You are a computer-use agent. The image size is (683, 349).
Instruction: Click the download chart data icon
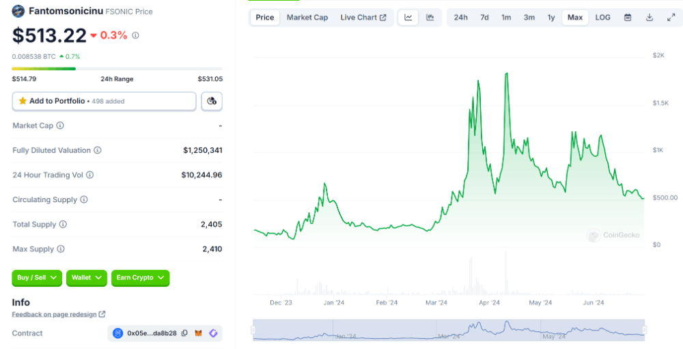pyautogui.click(x=650, y=18)
